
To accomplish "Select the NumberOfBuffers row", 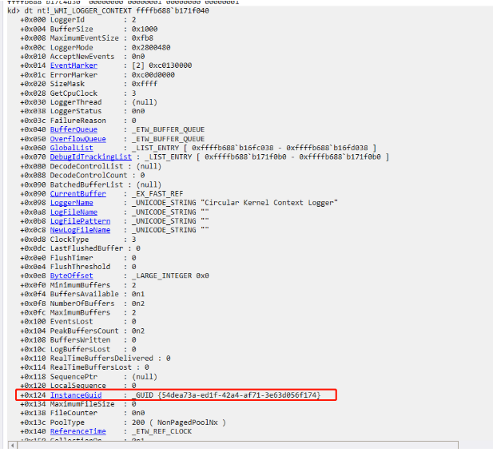I will [82, 303].
